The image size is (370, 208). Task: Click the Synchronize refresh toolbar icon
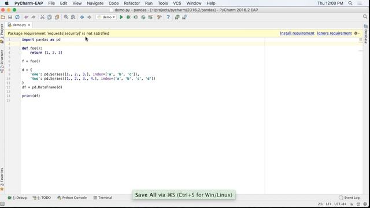tap(17, 17)
